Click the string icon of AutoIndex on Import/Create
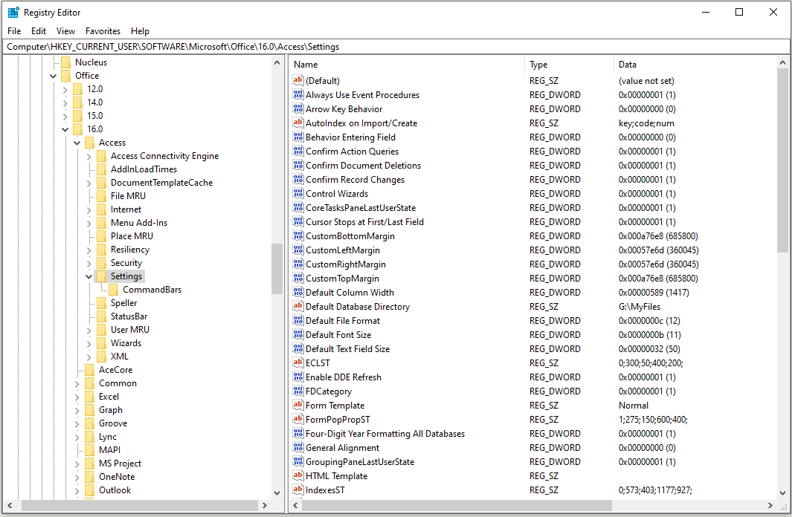Viewport: 792px width, 517px height. coord(298,123)
